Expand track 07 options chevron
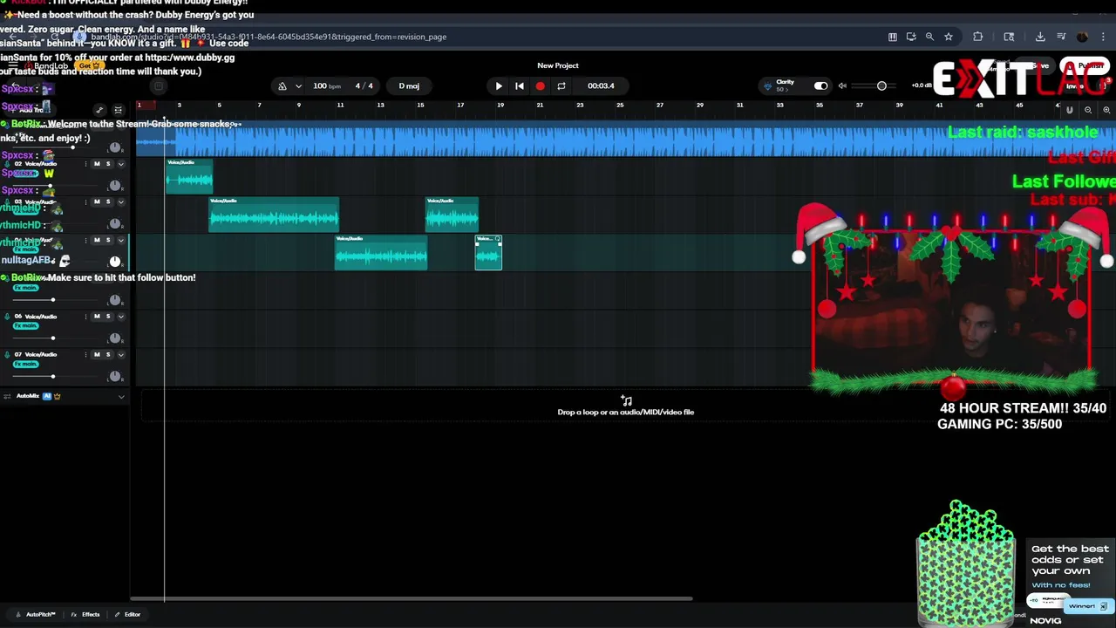 [x=121, y=354]
